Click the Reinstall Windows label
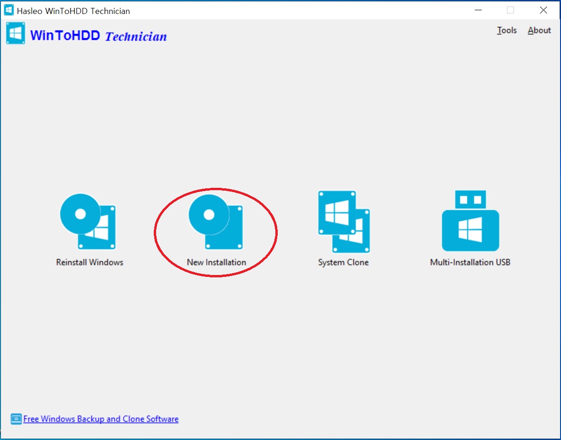The width and height of the screenshot is (561, 440). (89, 262)
